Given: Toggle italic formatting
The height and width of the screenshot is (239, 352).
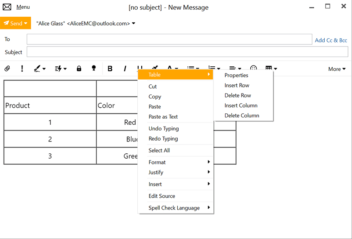Looking at the screenshot, I should 125,69.
